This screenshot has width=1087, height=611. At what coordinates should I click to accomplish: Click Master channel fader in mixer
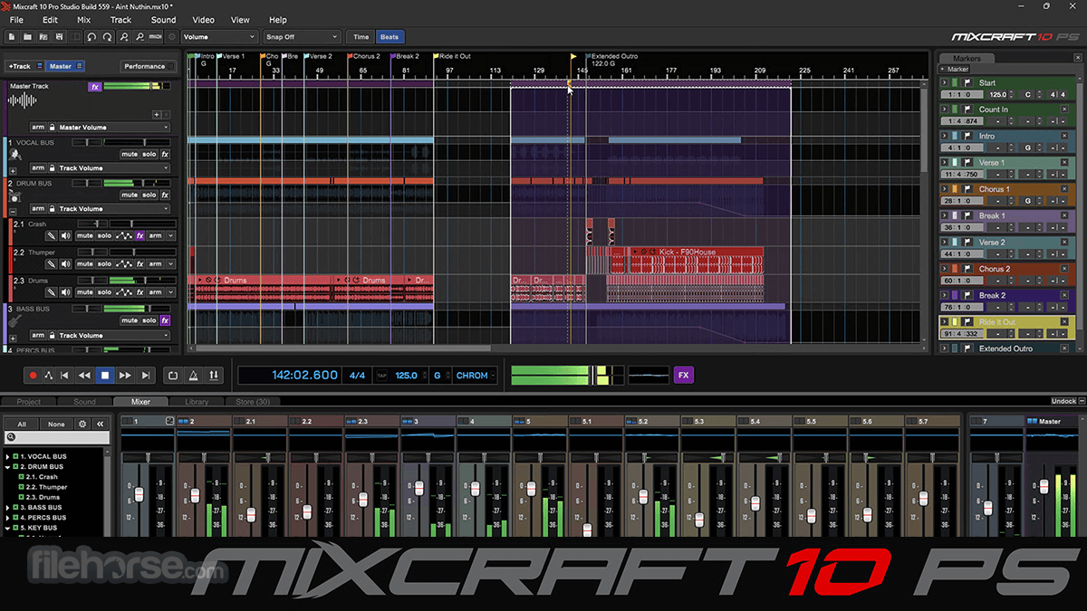(1044, 487)
